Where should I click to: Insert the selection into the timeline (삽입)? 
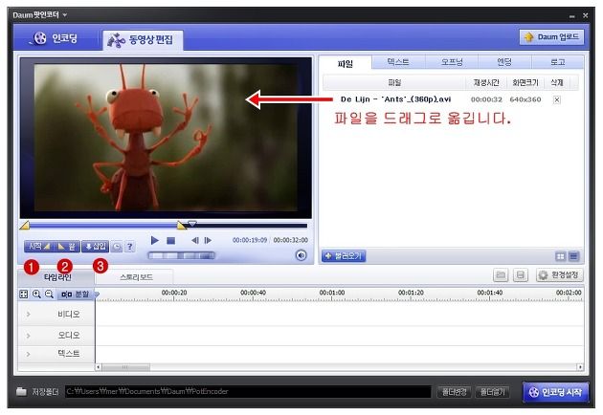95,247
